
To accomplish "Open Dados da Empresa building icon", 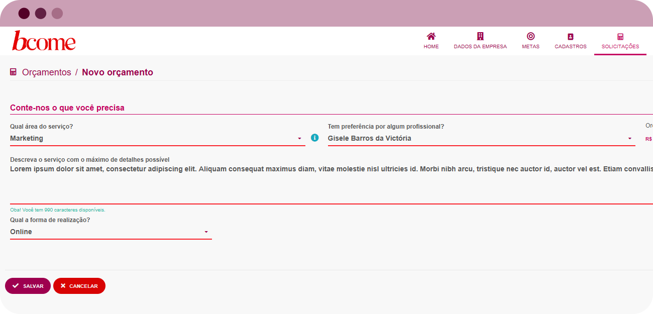I will tap(480, 36).
